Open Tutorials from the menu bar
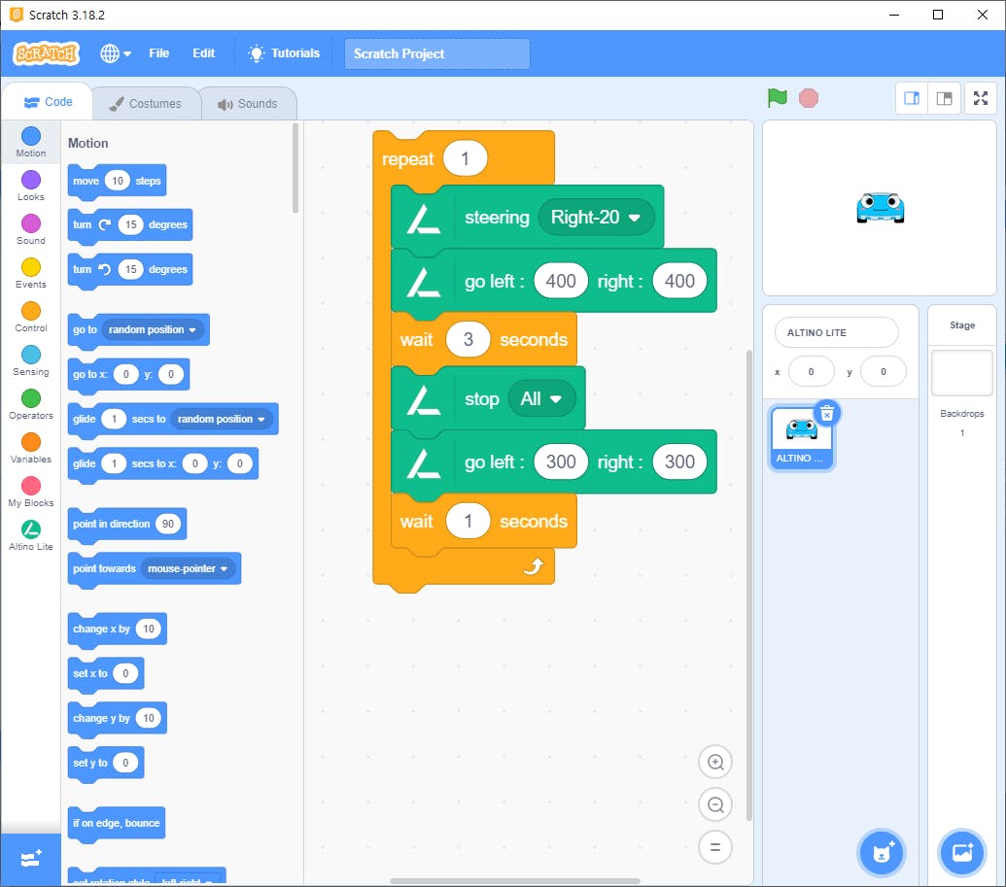The image size is (1006, 887). click(x=284, y=53)
